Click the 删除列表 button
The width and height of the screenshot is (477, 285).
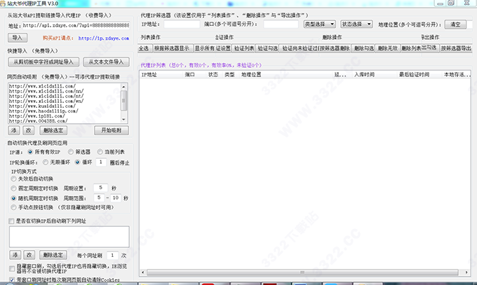[411, 48]
